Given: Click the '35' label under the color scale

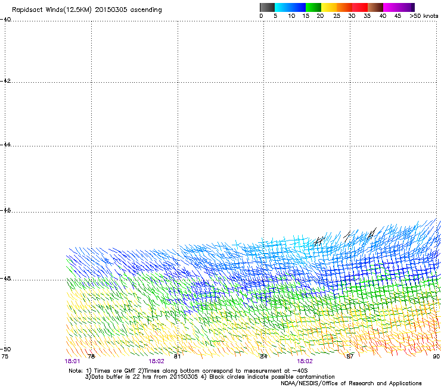Looking at the screenshot, I should (x=367, y=16).
